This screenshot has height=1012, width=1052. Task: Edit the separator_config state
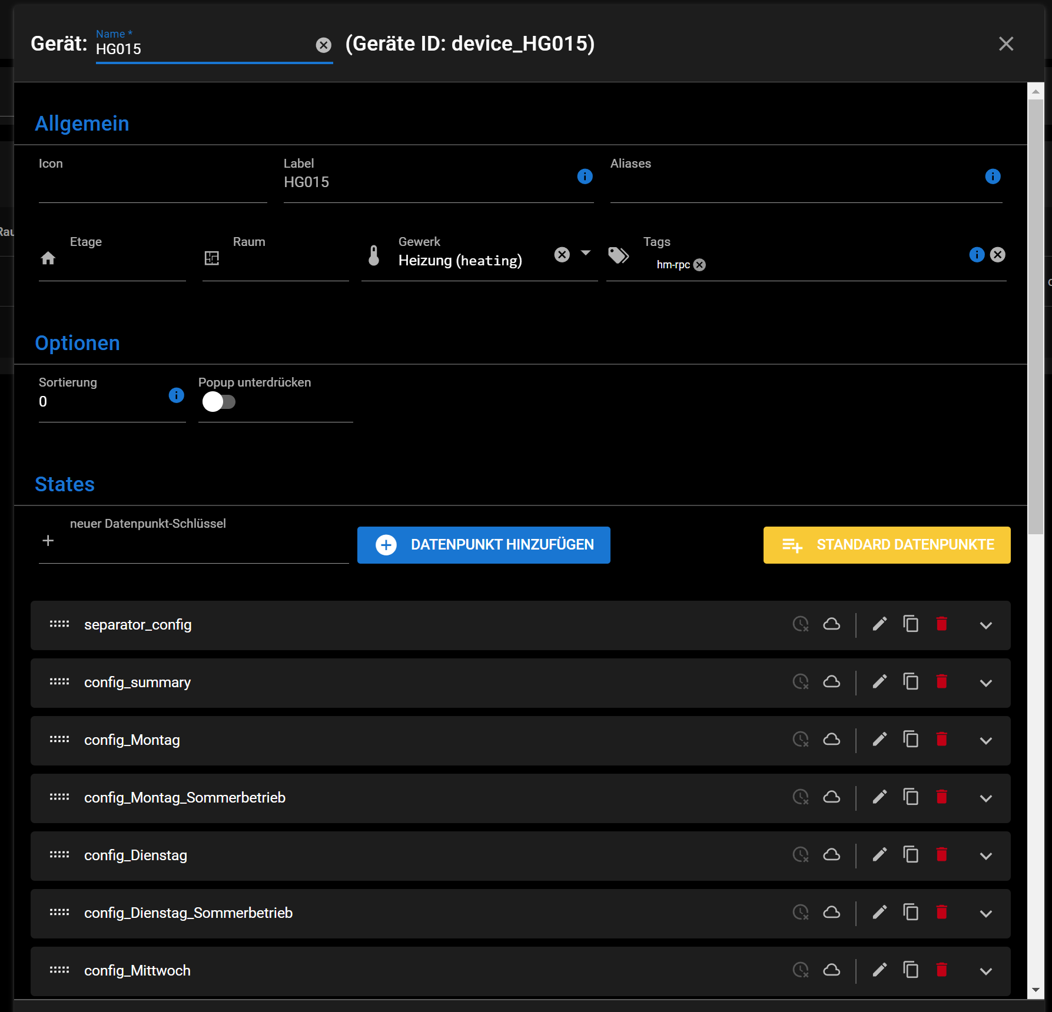tap(880, 624)
